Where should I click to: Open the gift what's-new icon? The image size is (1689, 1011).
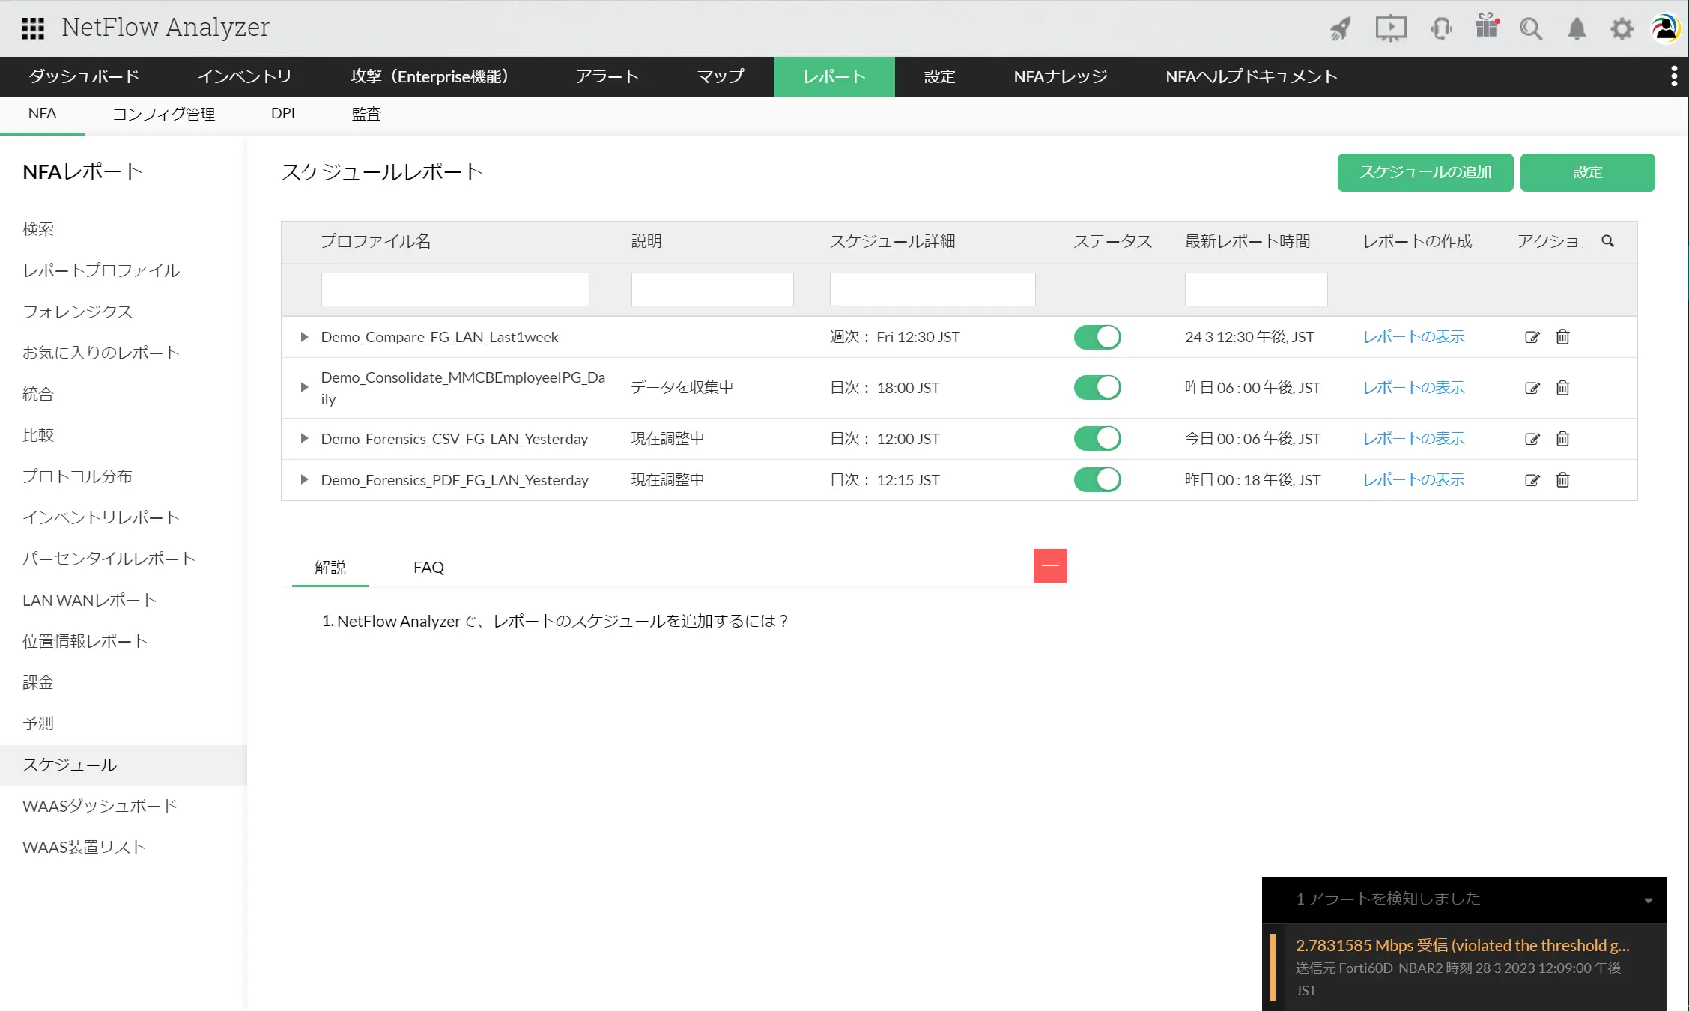(1486, 27)
